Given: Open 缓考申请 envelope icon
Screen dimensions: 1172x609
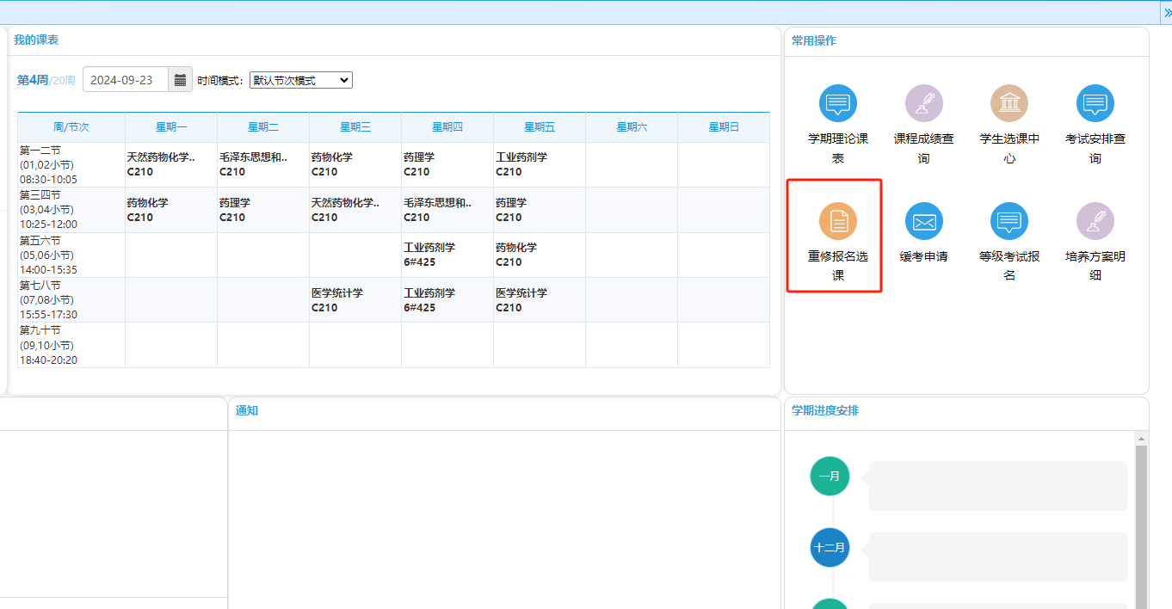Looking at the screenshot, I should pos(923,222).
